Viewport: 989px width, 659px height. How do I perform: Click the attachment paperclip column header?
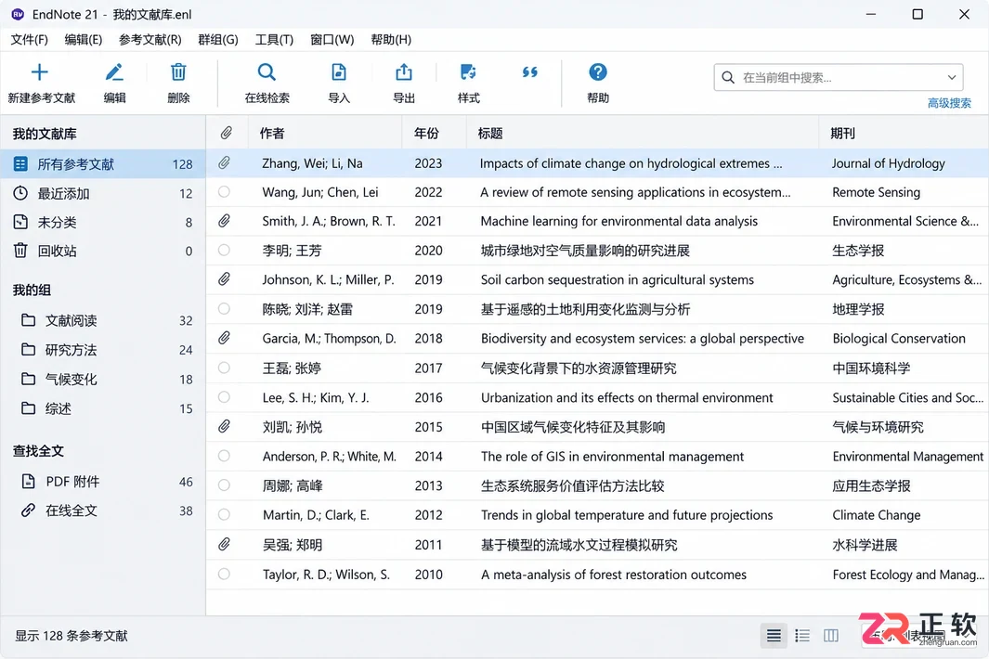[226, 133]
